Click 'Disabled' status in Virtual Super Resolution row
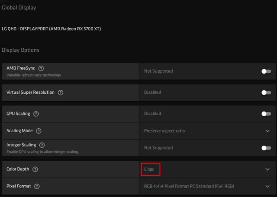The height and width of the screenshot is (197, 277). 152,92
